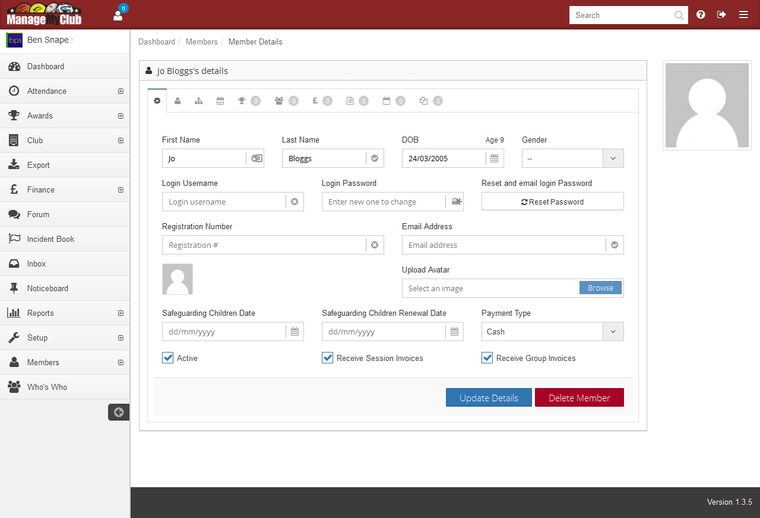Switch to the person profile tab
760x518 pixels.
tap(178, 101)
